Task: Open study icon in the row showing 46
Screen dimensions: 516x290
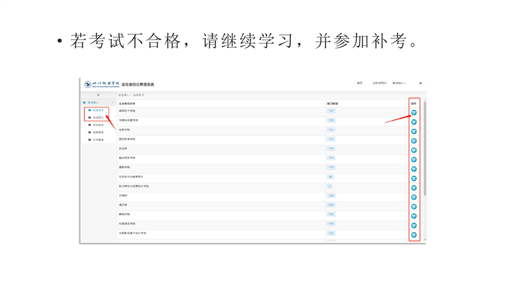Action: pyautogui.click(x=414, y=178)
